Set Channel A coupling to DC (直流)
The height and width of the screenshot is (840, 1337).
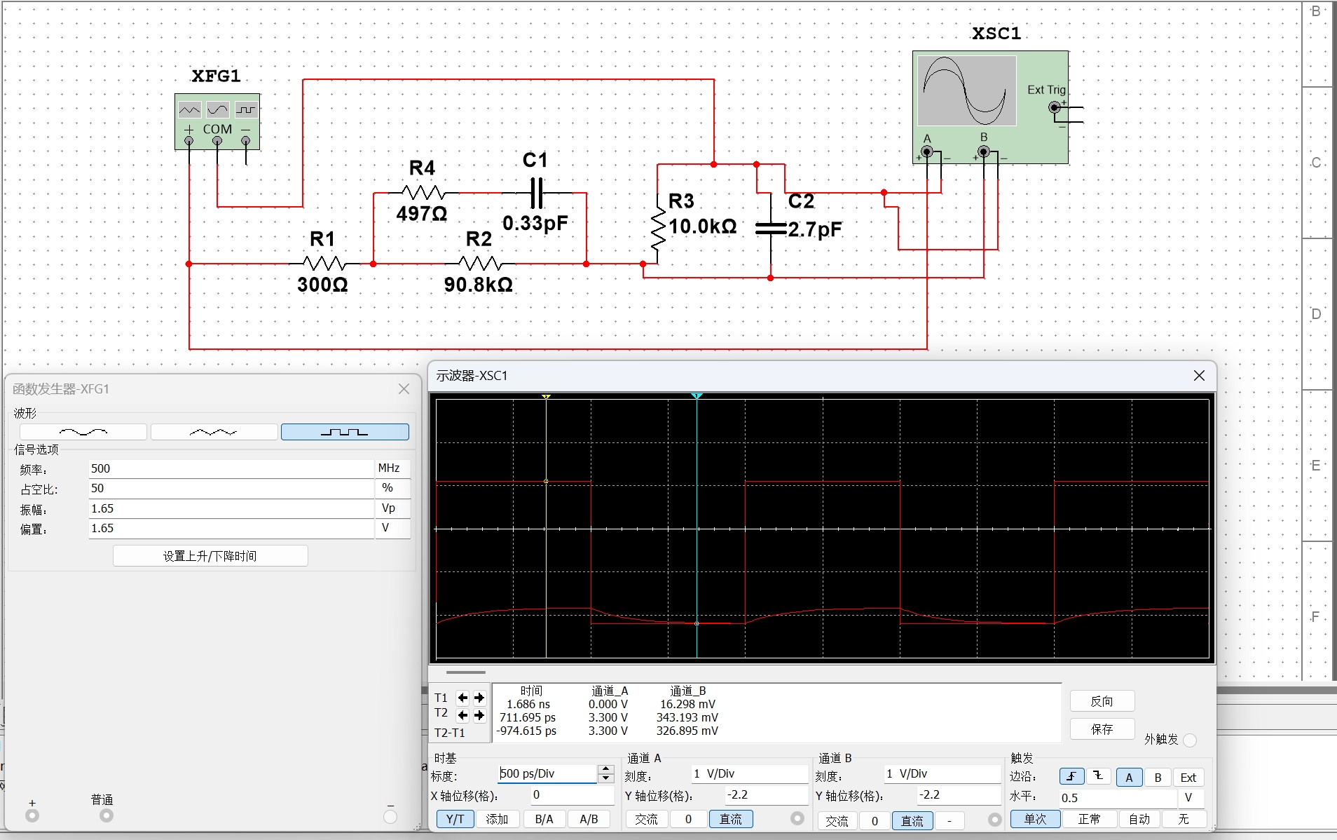click(x=731, y=819)
